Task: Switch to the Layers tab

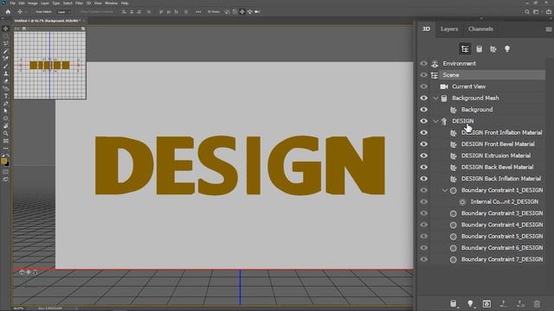Action: click(x=449, y=29)
